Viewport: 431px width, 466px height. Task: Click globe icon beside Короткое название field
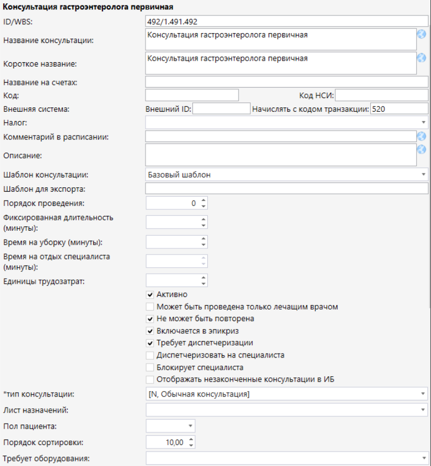422,57
